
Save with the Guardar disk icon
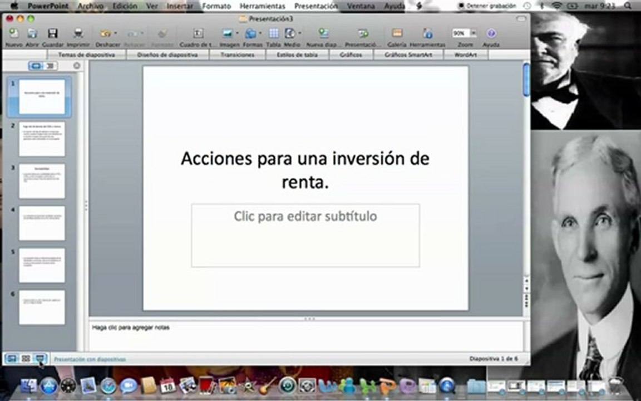(x=52, y=33)
